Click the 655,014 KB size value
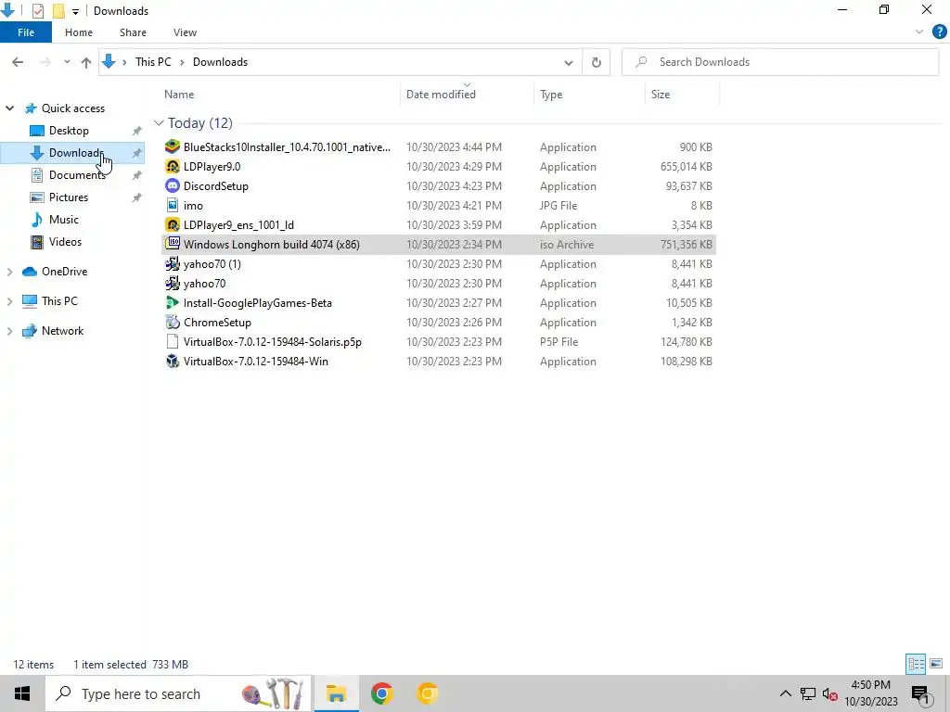Viewport: 950px width, 712px height. tap(686, 167)
